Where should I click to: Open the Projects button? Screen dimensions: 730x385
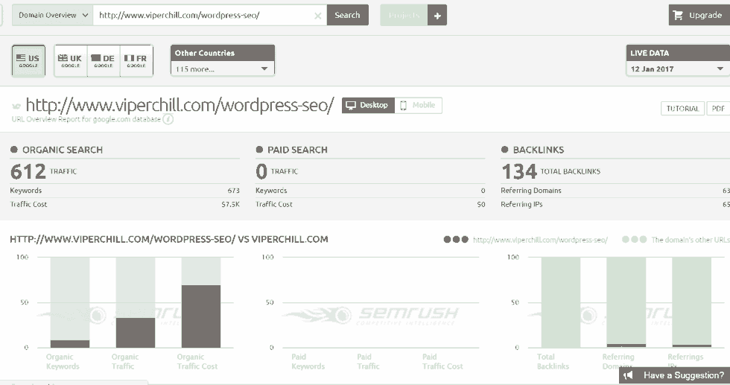tap(404, 15)
